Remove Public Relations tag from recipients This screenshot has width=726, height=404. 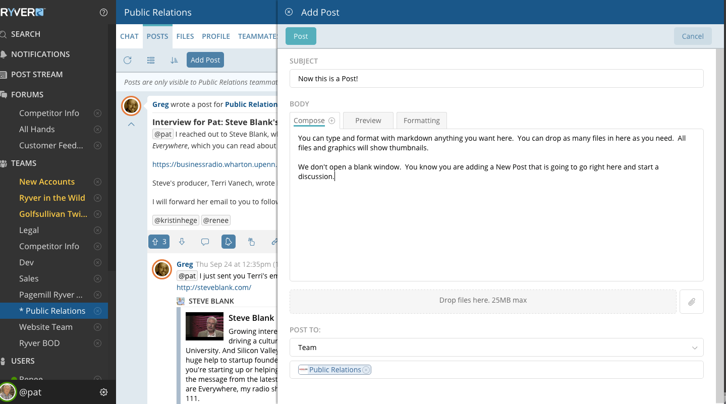[x=366, y=370]
